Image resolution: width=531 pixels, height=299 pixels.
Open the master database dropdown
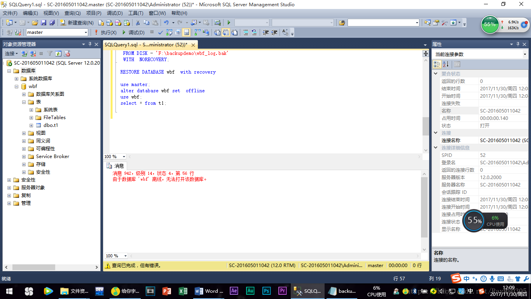pyautogui.click(x=86, y=32)
